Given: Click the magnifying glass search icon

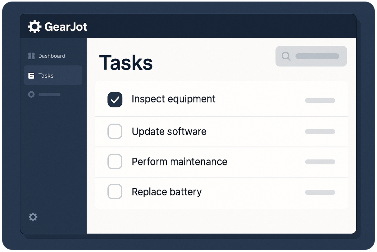Looking at the screenshot, I should (286, 56).
